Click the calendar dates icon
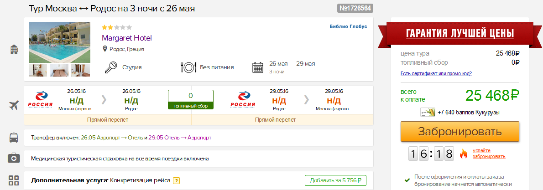543x190 pixels. click(x=258, y=67)
